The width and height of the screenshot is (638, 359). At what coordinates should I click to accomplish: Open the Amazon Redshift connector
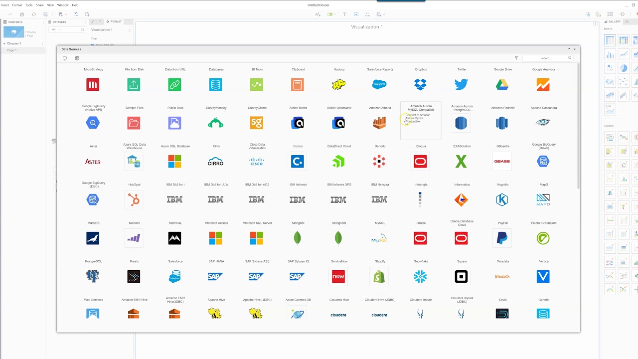[502, 123]
